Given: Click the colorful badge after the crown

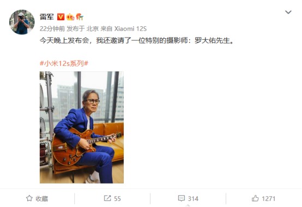Looking at the screenshot, I should (x=80, y=17).
